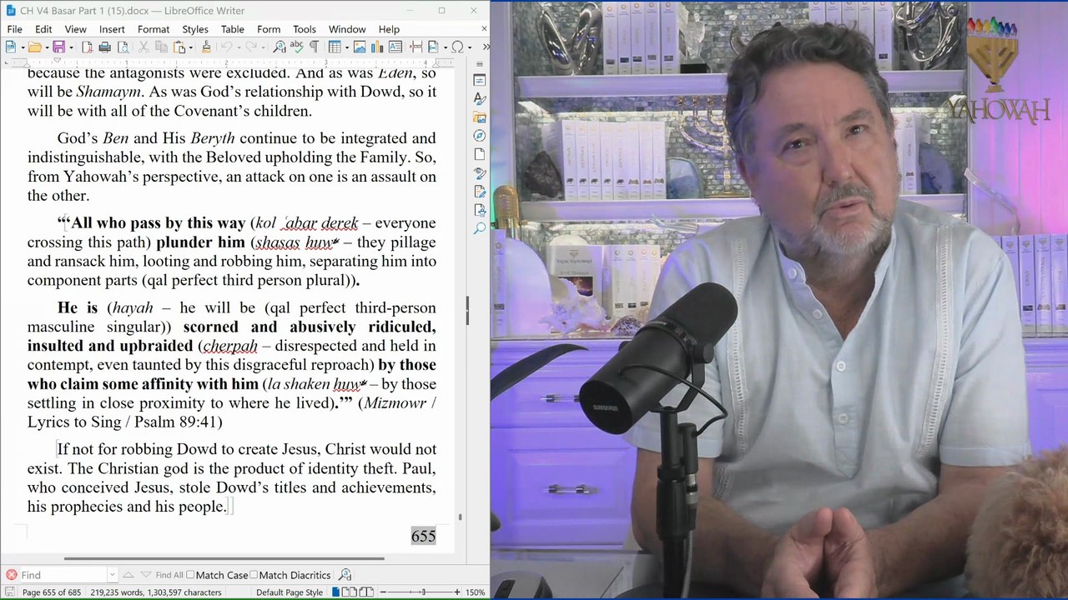1068x600 pixels.
Task: Expand the Paste options arrow
Action: click(190, 47)
